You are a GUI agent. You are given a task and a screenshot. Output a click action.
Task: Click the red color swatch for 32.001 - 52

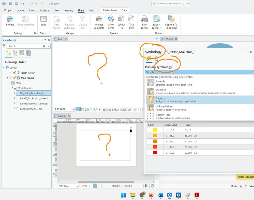(155, 153)
